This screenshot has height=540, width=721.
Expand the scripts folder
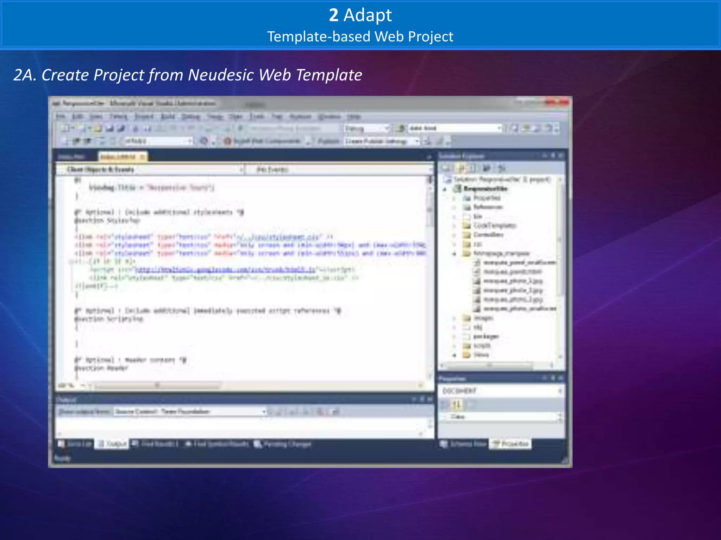(x=454, y=346)
